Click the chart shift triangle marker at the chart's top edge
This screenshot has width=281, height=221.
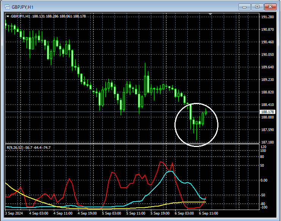pyautogui.click(x=210, y=14)
